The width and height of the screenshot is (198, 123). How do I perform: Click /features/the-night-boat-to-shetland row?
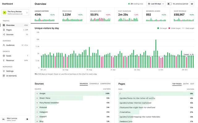click(x=156, y=108)
